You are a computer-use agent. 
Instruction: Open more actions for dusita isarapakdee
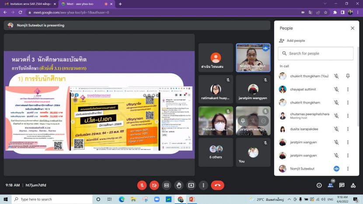[348, 129]
